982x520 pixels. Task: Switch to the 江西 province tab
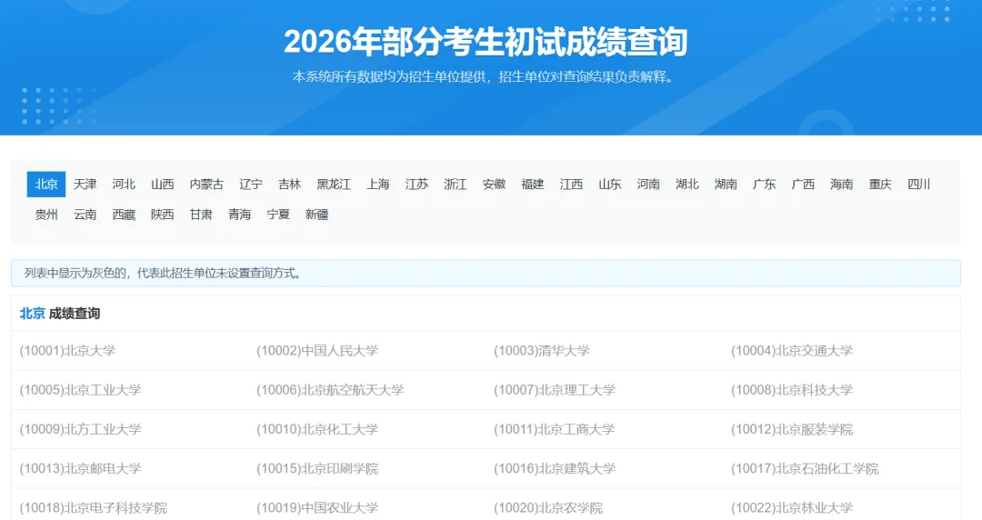571,185
